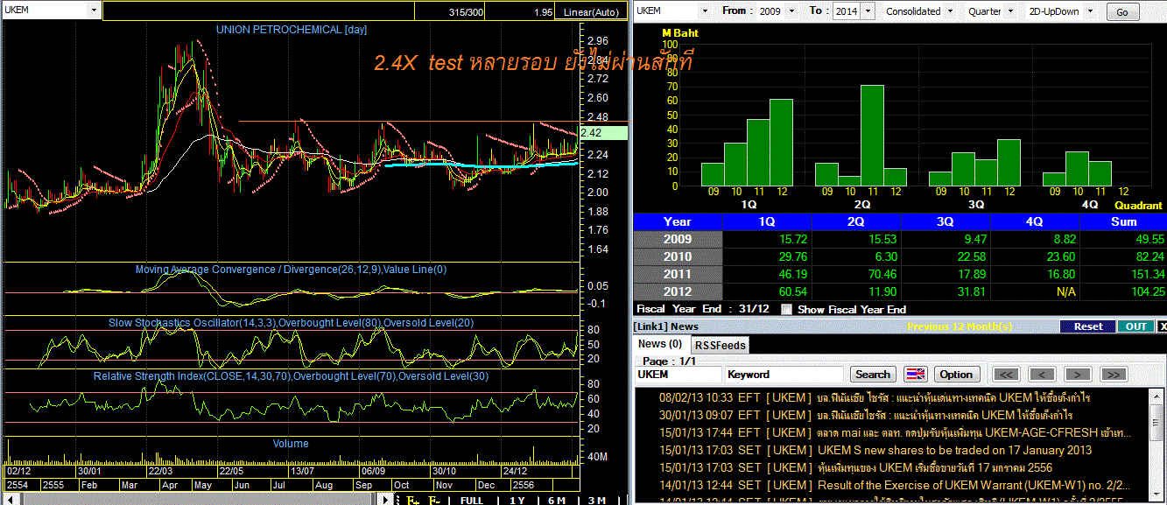1167x505 pixels.
Task: Click the Slow Stochastics Oscillator title
Action: tap(291, 323)
